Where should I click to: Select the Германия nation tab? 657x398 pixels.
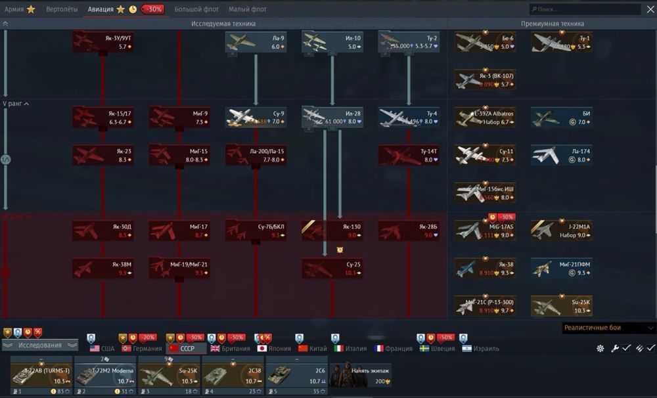pos(142,348)
